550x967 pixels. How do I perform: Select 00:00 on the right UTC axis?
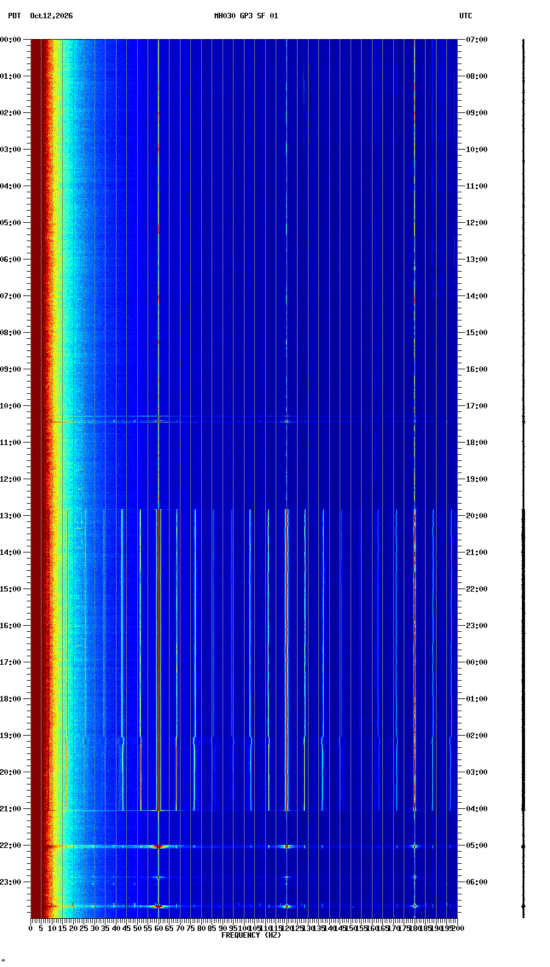pyautogui.click(x=476, y=662)
